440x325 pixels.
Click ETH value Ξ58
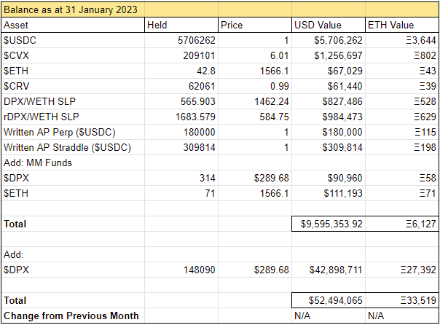(428, 178)
